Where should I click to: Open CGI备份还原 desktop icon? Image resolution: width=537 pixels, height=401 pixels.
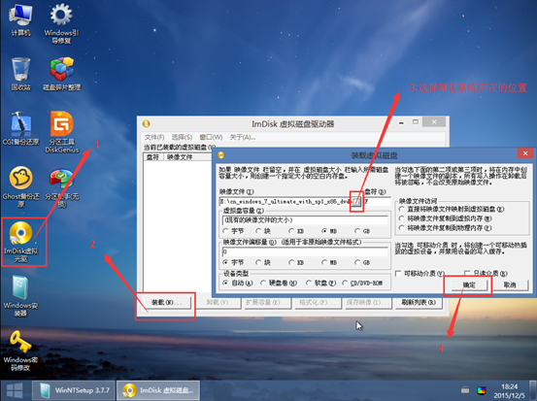(21, 128)
